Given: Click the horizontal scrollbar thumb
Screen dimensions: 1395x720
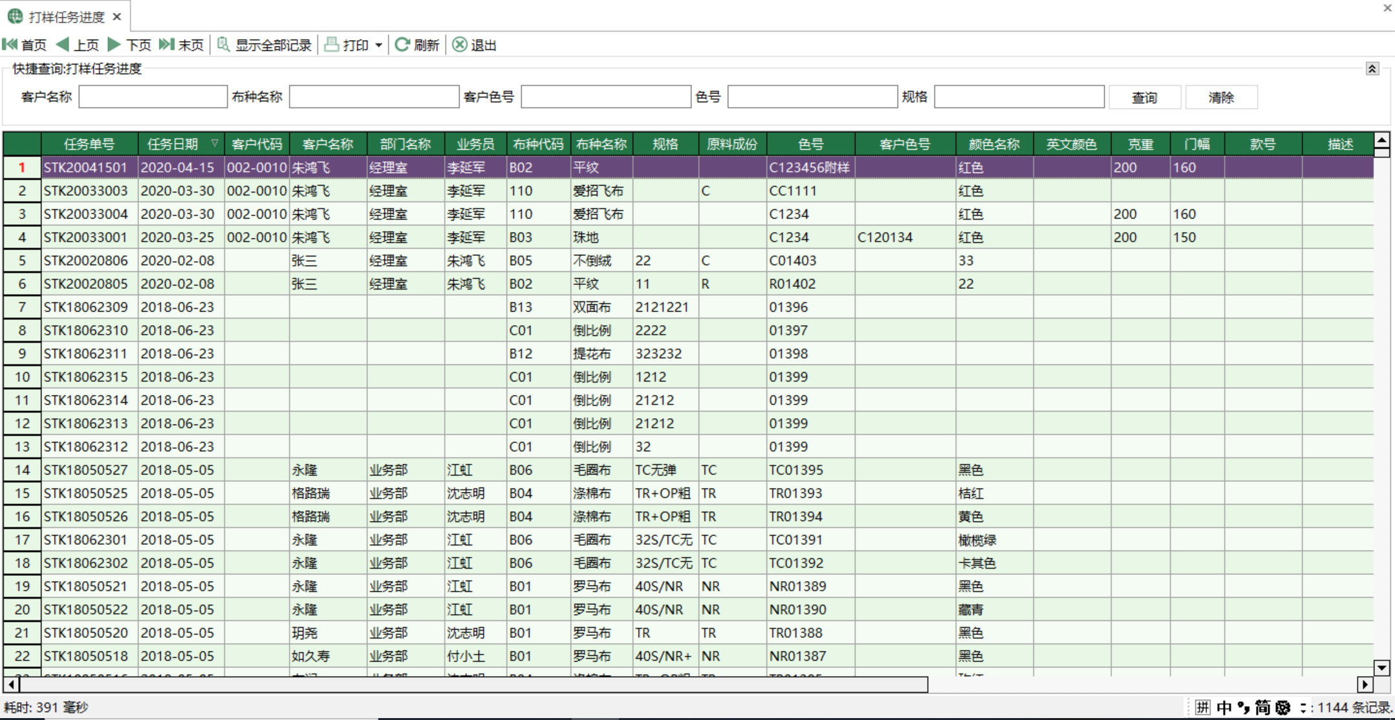Looking at the screenshot, I should pos(473,684).
